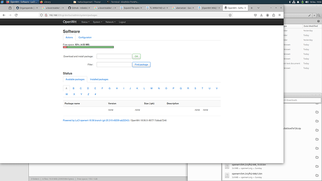Image resolution: width=322 pixels, height=181 pixels.
Task: Show packages starting with letter S
Action: click(195, 89)
